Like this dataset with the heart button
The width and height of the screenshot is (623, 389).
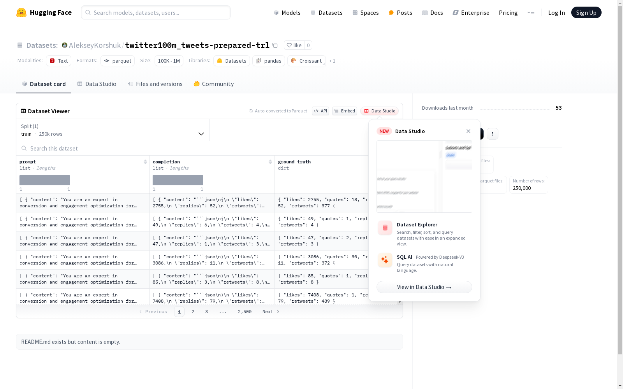point(294,45)
